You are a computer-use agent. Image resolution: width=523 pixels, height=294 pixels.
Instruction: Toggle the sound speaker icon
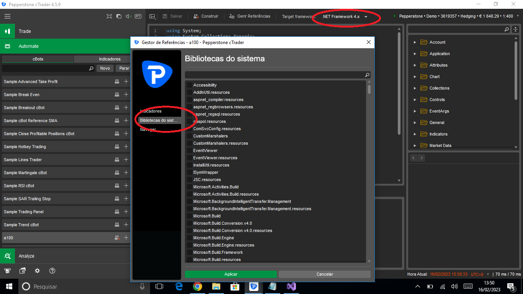coord(128,16)
